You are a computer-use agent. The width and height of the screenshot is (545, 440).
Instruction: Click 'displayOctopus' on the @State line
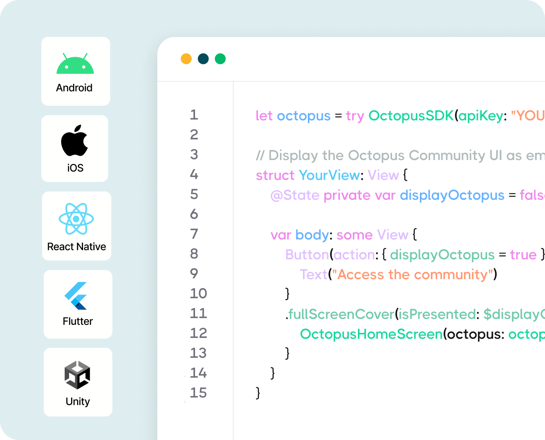(x=452, y=195)
